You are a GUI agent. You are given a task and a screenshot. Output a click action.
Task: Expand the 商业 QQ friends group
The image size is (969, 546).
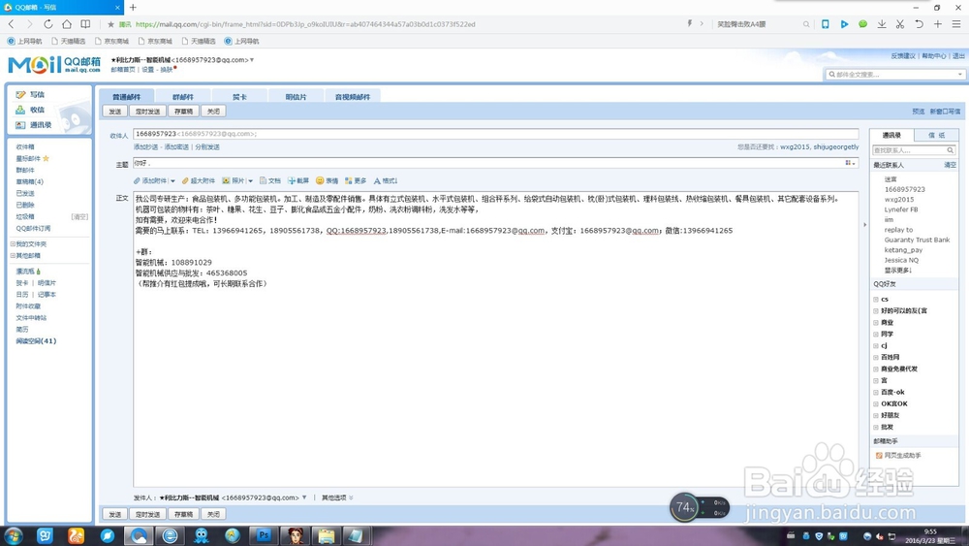tap(876, 323)
